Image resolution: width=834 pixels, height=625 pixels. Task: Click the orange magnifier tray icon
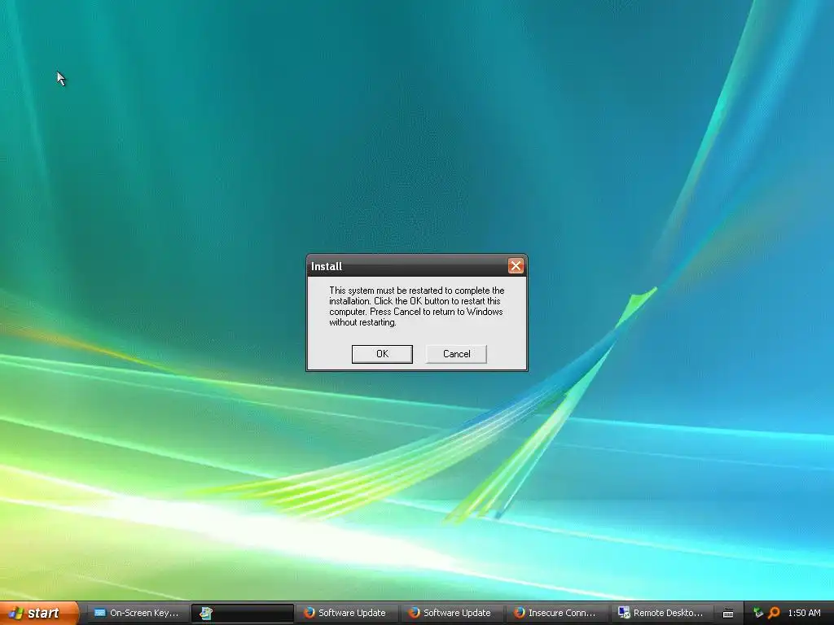click(x=774, y=613)
